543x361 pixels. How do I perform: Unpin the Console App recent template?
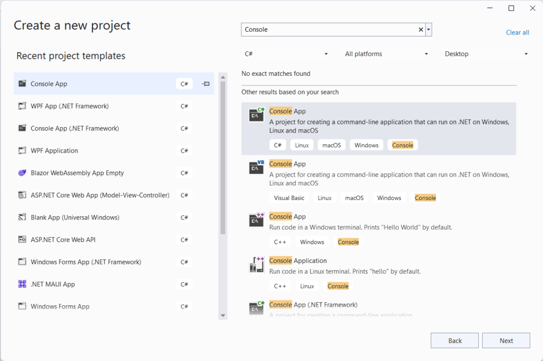pyautogui.click(x=205, y=83)
